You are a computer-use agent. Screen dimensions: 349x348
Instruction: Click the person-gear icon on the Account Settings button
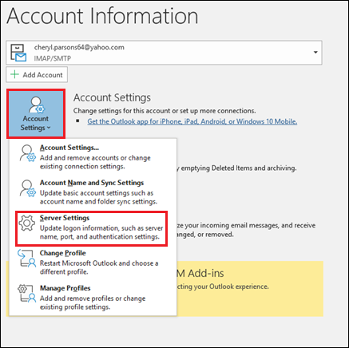[37, 105]
